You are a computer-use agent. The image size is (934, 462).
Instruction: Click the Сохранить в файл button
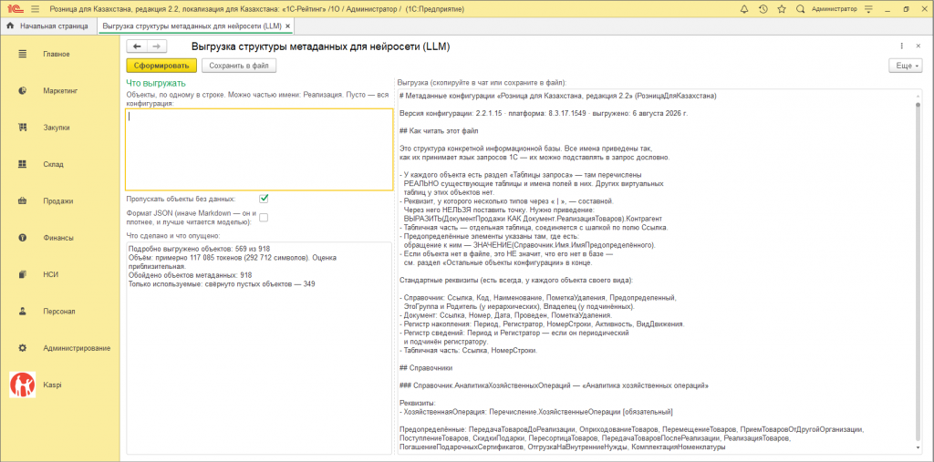239,66
